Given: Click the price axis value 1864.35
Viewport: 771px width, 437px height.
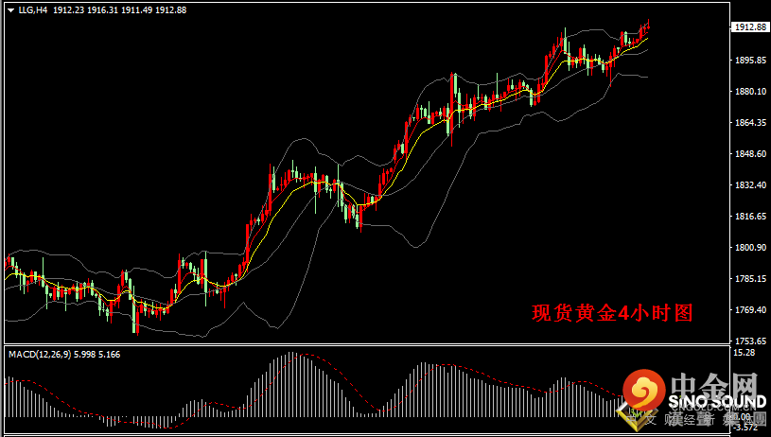Looking at the screenshot, I should tap(749, 122).
